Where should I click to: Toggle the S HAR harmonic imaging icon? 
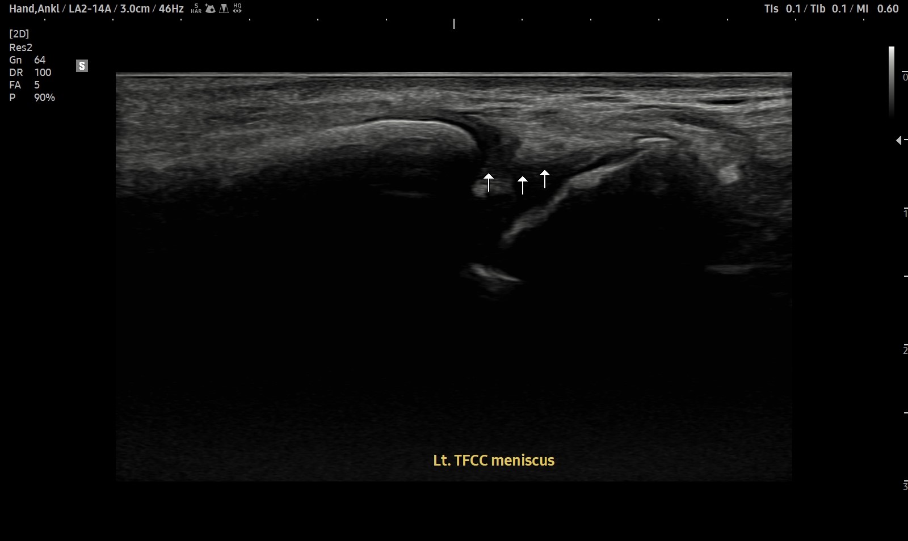(x=196, y=7)
